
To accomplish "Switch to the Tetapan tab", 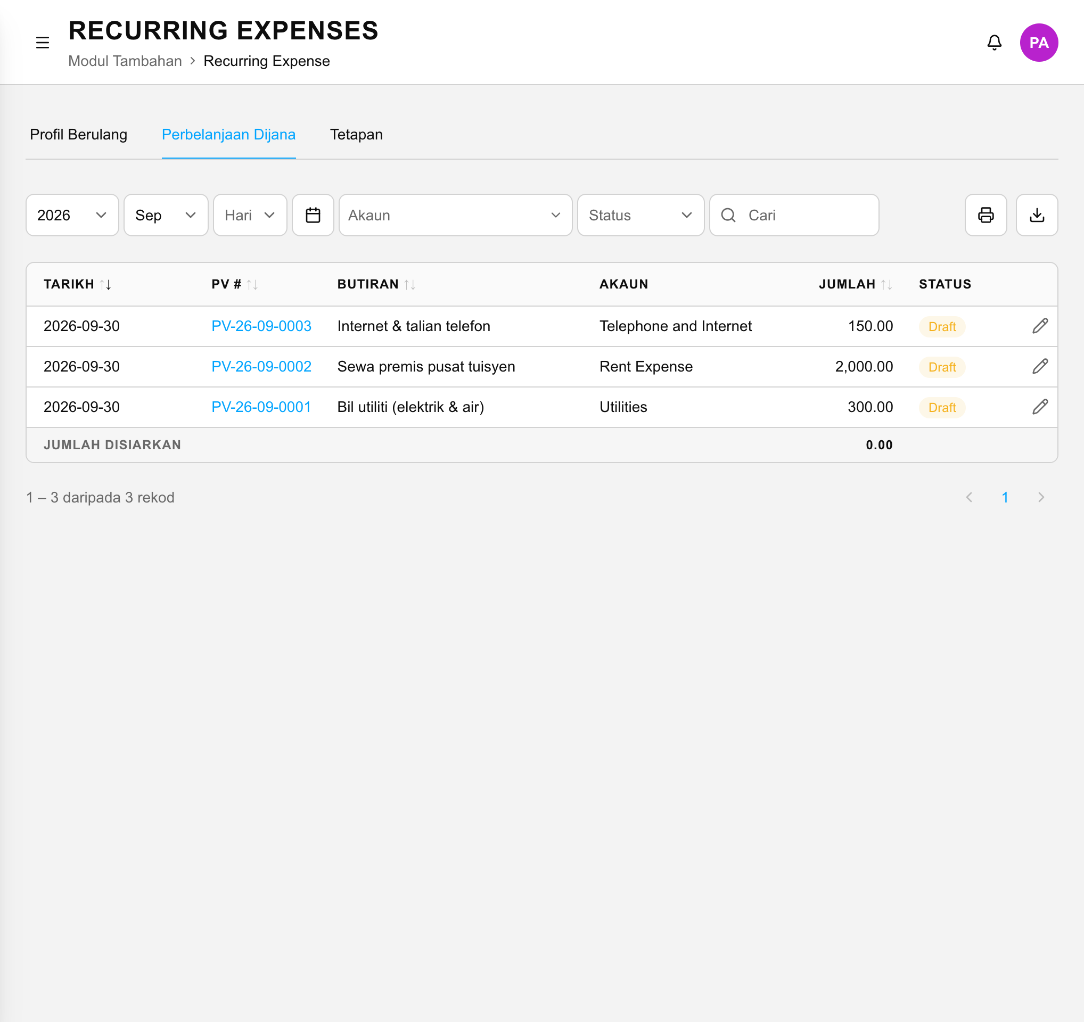I will click(356, 135).
